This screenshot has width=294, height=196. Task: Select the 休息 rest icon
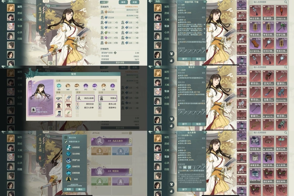[x=68, y=179]
